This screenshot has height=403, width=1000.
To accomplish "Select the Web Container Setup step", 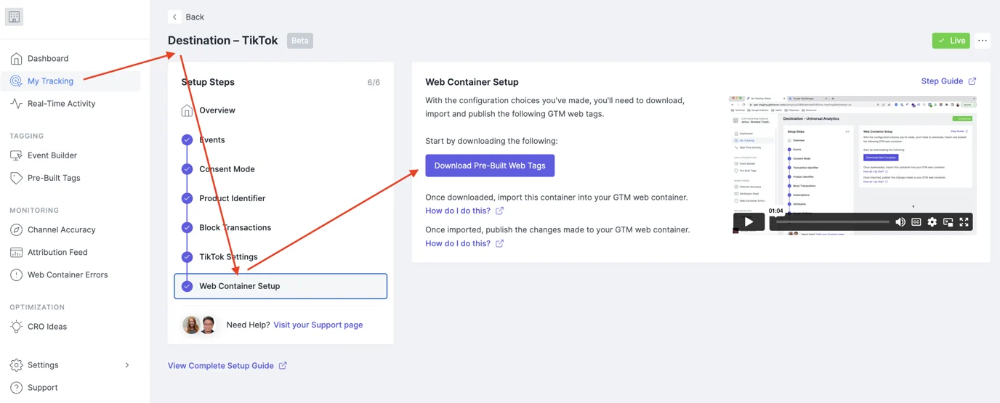I will pos(281,286).
